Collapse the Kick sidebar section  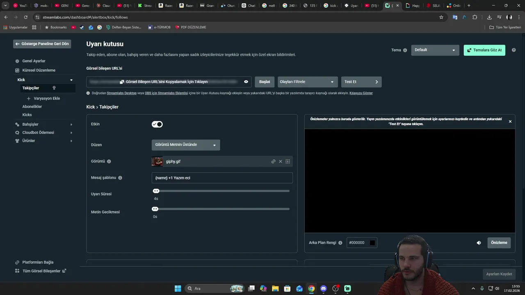[x=71, y=80]
